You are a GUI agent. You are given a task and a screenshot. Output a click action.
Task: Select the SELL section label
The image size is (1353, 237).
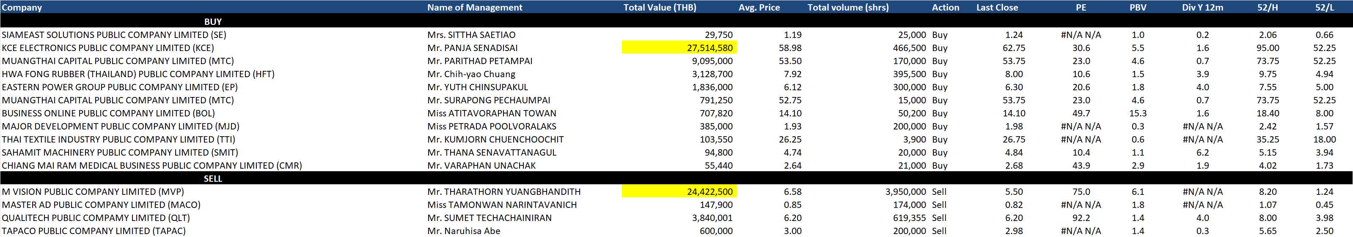coord(213,178)
